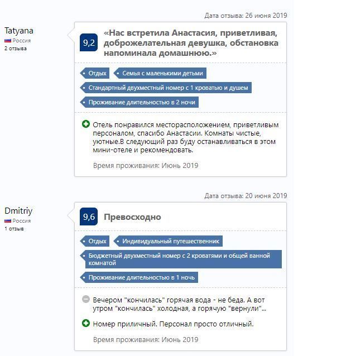Click the Russian flag under Dmitriy
This screenshot has height=356, width=356.
[x=8, y=221]
